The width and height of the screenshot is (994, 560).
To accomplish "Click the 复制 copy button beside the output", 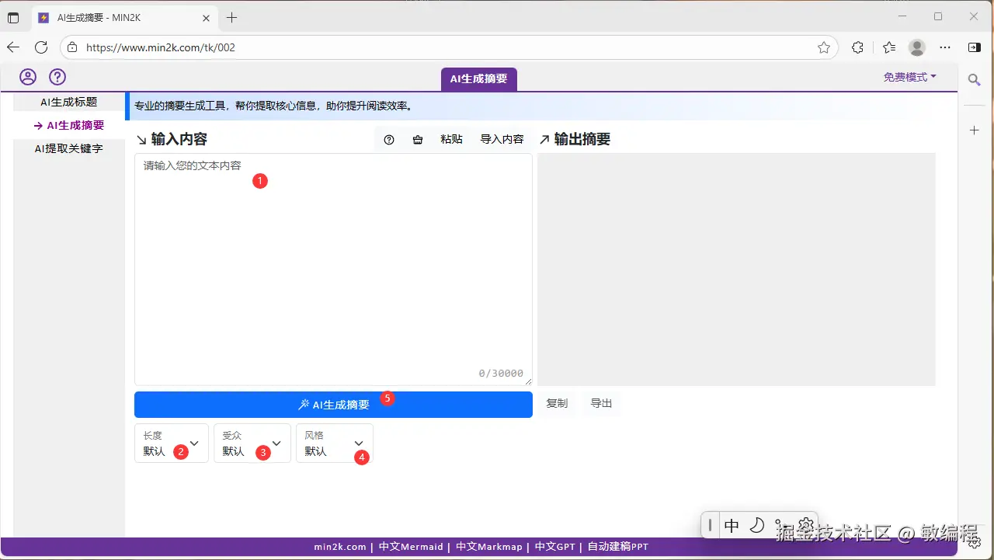I will pyautogui.click(x=557, y=403).
